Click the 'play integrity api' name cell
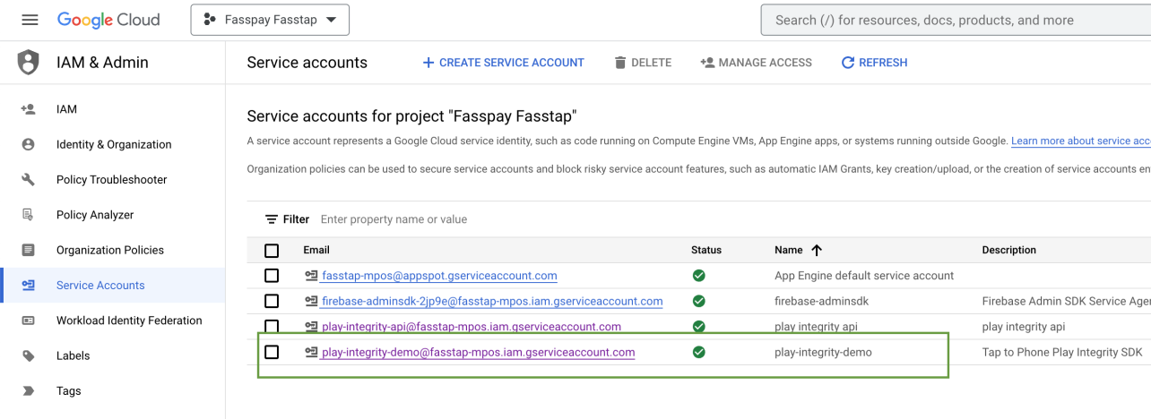Screen dimensions: 1151x419 click(x=817, y=327)
